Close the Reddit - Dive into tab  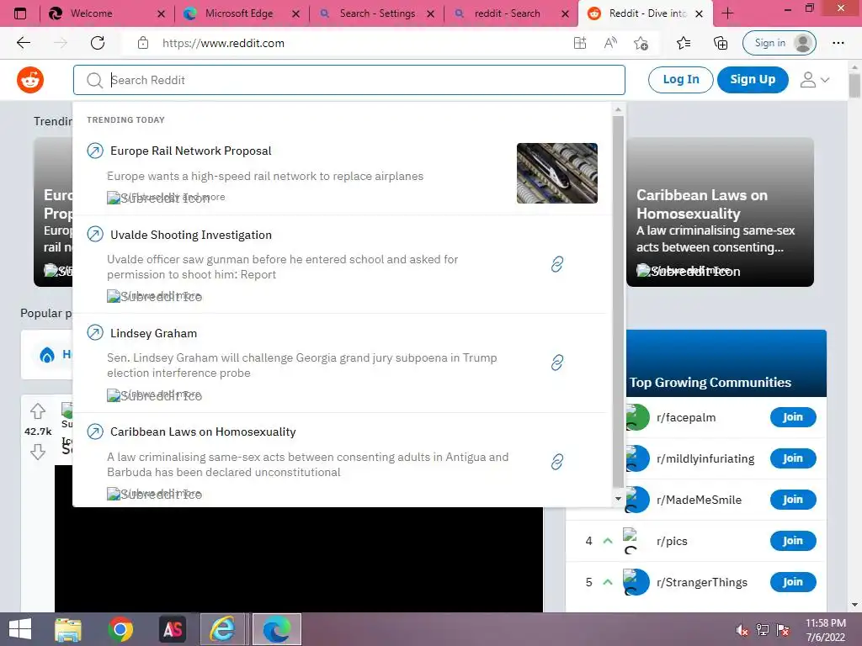(x=700, y=13)
